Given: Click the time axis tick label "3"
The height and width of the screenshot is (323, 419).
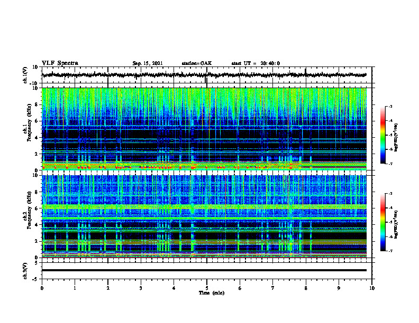Looking at the screenshot, I should pos(141,288).
